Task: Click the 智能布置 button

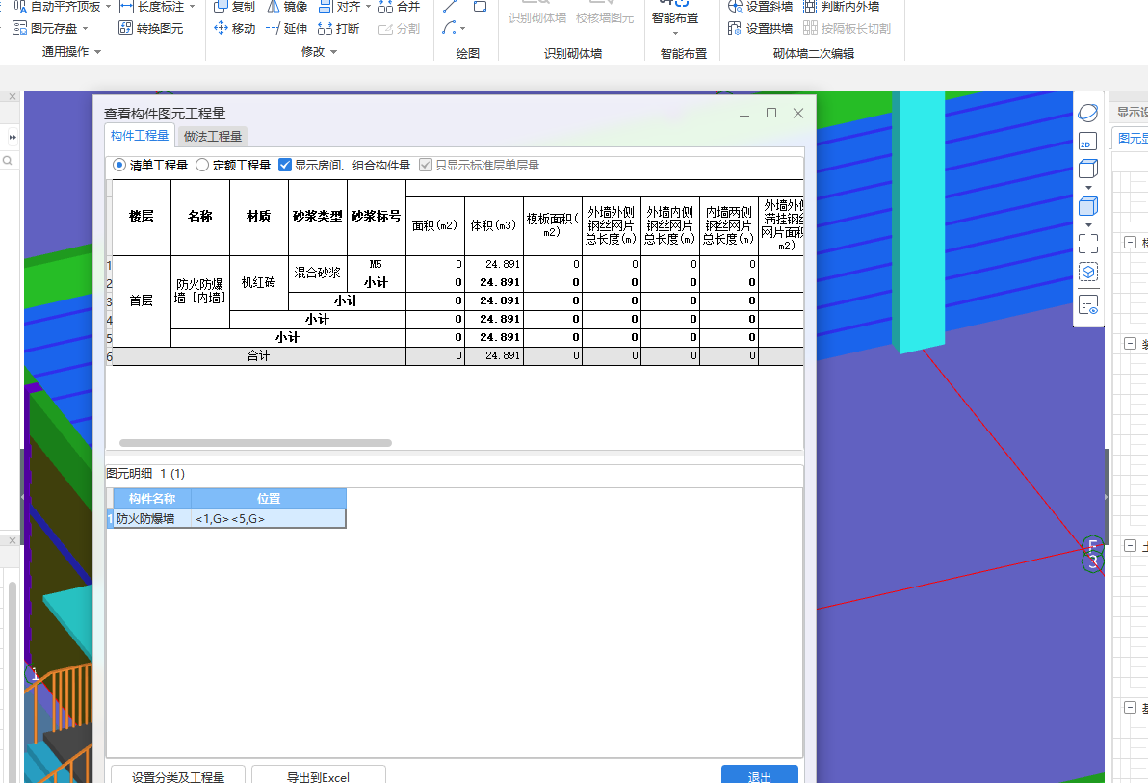Action: 675,16
